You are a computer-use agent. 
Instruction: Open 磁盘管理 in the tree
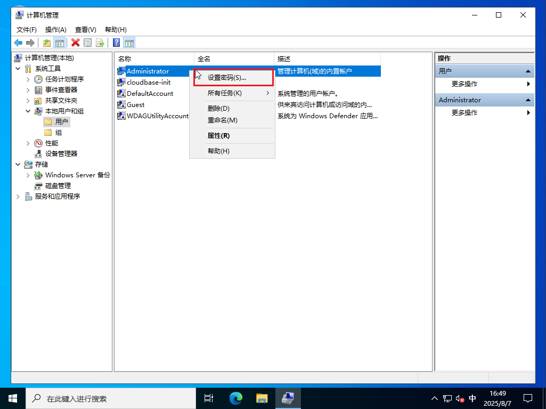coord(58,186)
